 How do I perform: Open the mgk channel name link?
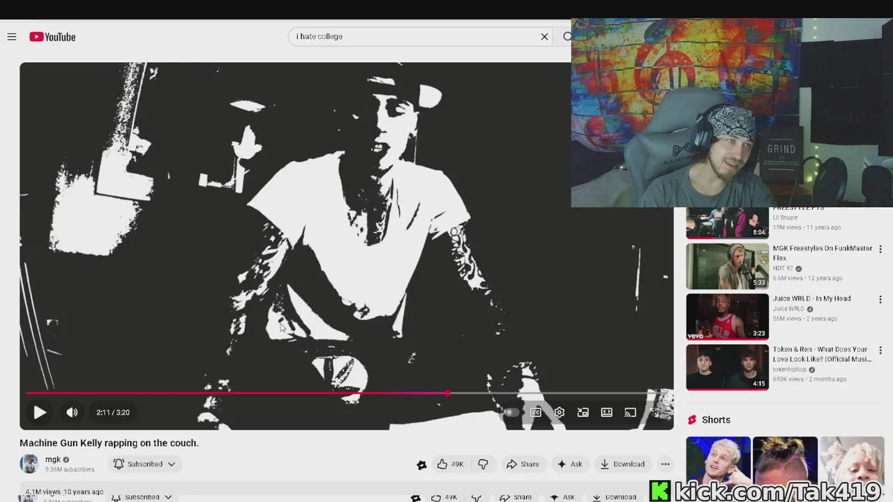tap(53, 459)
